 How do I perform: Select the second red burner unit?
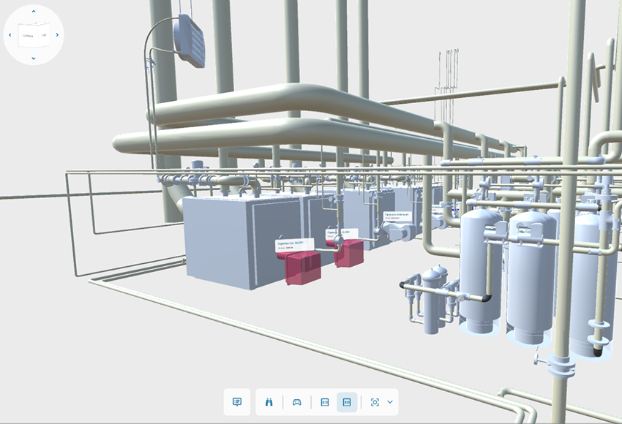pyautogui.click(x=350, y=252)
